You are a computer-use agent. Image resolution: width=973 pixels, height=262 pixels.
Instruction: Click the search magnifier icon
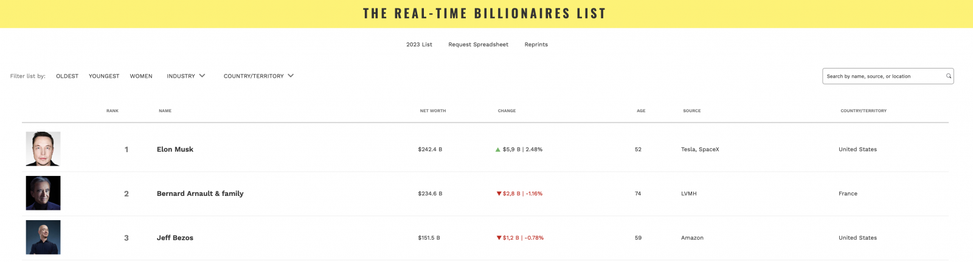948,76
